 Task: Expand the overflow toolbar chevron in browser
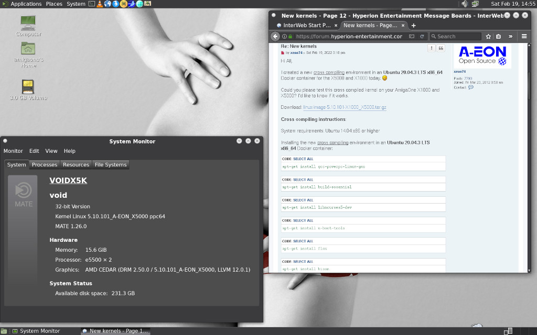[x=510, y=36]
